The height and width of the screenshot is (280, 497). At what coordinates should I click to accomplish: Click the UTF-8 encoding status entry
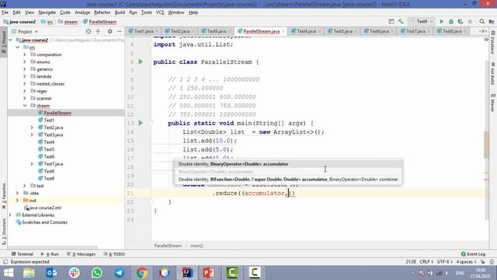click(x=445, y=262)
